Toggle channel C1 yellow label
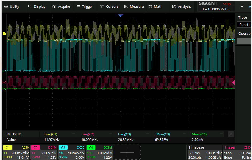 coord(7,147)
